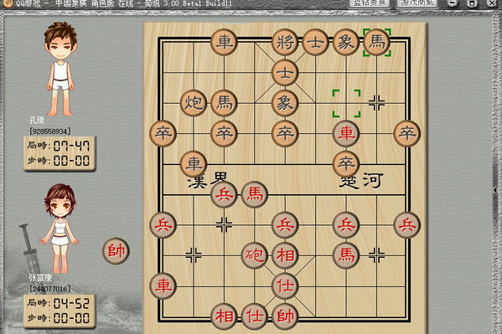
Task: Select the red 砲 cannon piece
Action: [255, 255]
